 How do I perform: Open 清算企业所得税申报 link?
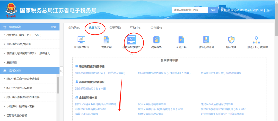pyautogui.click(x=87, y=114)
